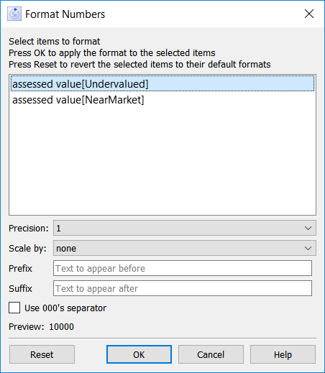Cancel the number formatting dialog
This screenshot has height=373, width=325.
tap(211, 354)
